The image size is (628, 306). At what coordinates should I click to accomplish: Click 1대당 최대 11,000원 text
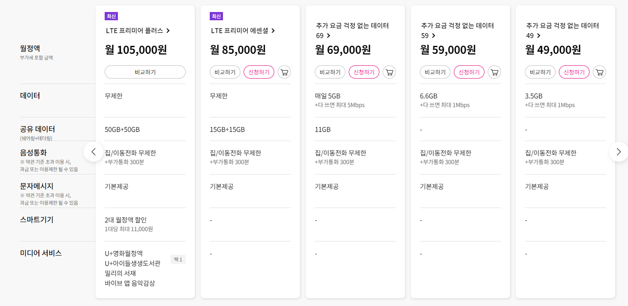tap(129, 229)
